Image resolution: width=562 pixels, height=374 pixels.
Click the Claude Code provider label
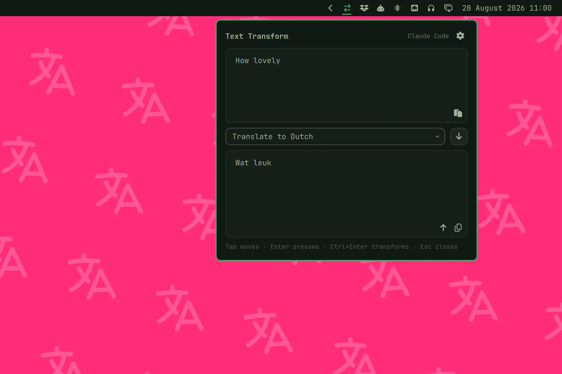(428, 36)
